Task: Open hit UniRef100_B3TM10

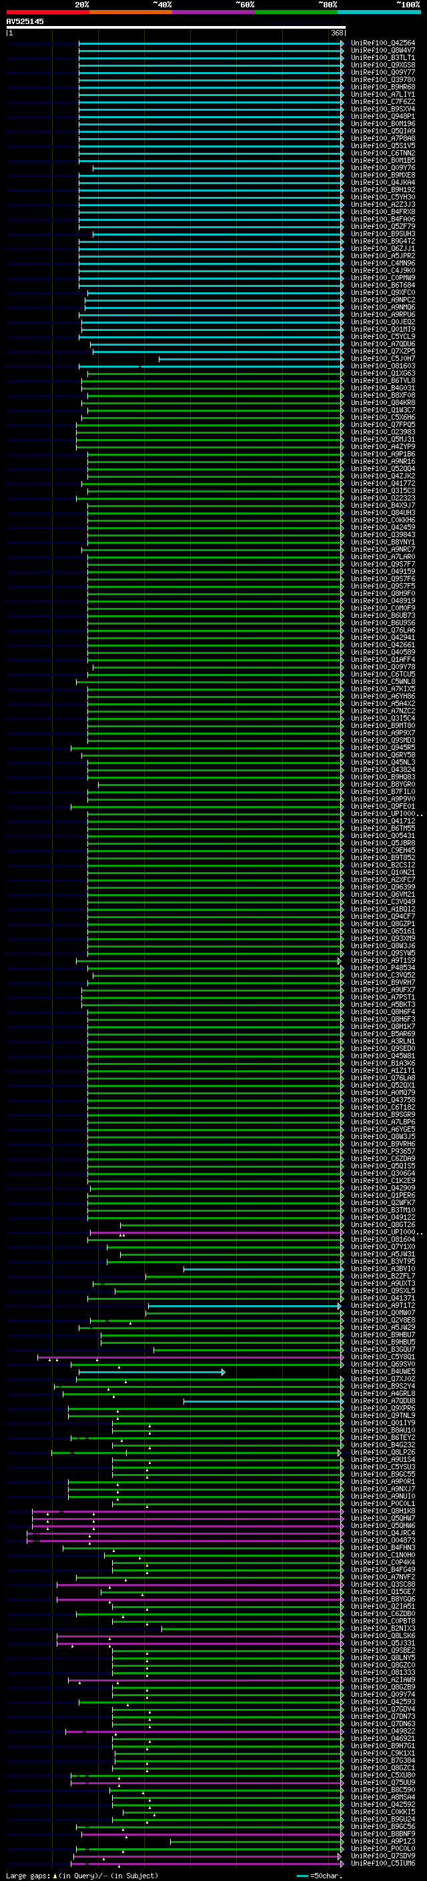Action: tap(382, 1210)
